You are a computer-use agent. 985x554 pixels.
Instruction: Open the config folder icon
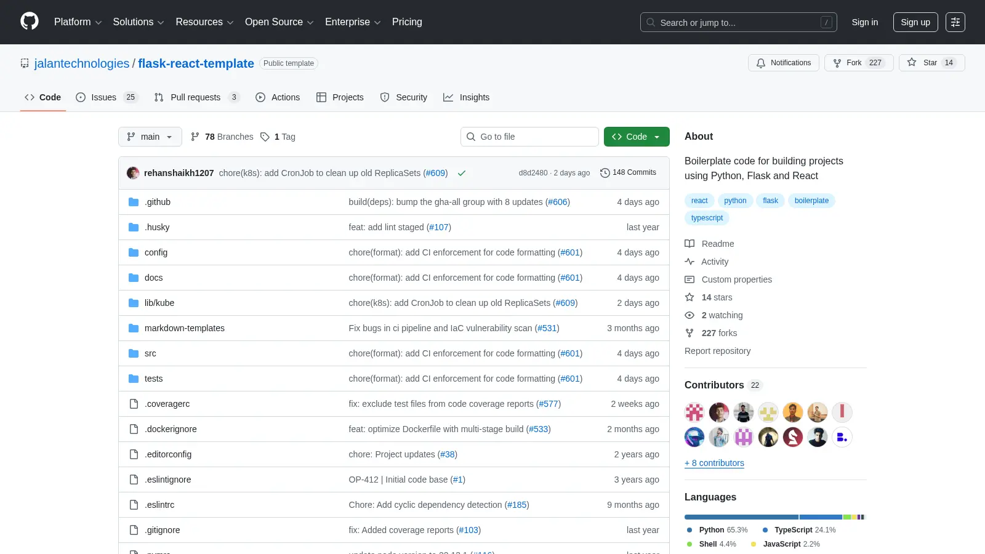point(134,252)
